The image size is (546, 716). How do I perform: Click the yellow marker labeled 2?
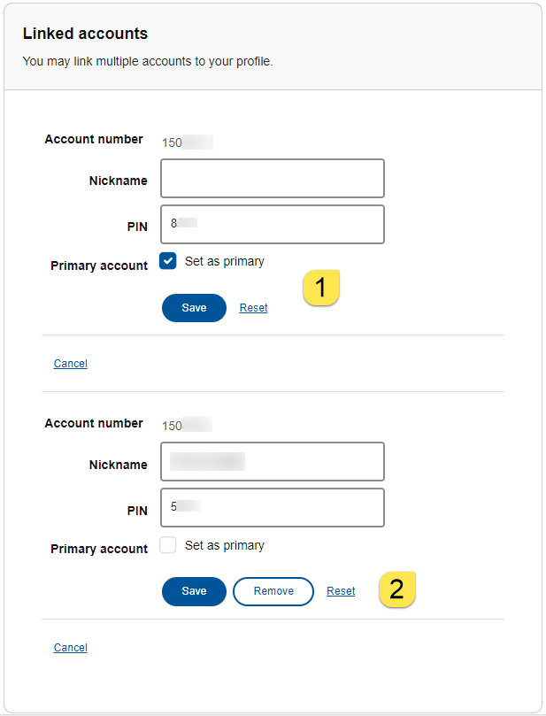(x=396, y=589)
